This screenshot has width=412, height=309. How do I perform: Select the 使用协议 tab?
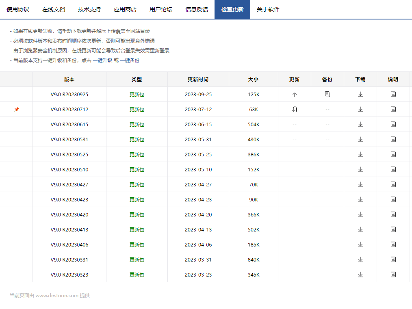point(18,9)
